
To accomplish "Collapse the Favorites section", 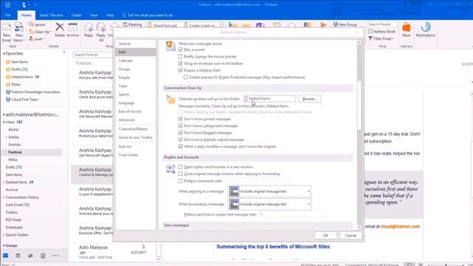I will coord(4,53).
